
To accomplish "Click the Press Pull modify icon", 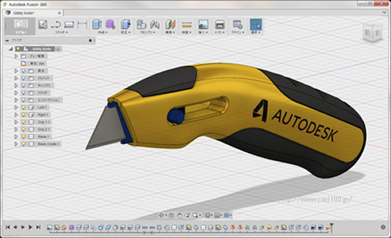I will (x=126, y=25).
